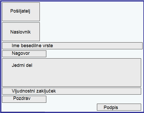The width and height of the screenshot is (144, 113).
Task: Click empty lower area inside Jedrni del box
Action: [72, 78]
